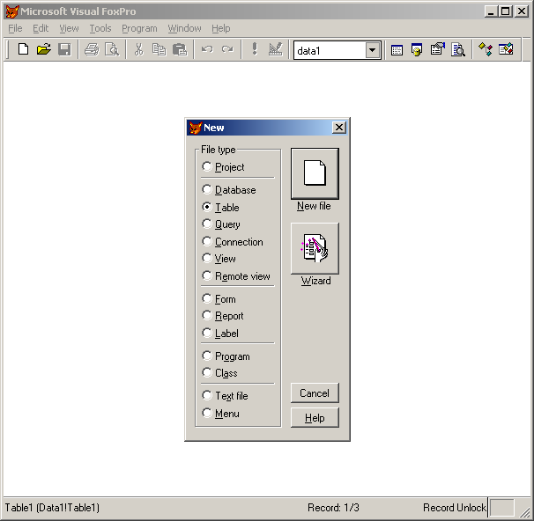Click the Open folder toolbar icon

coord(44,49)
